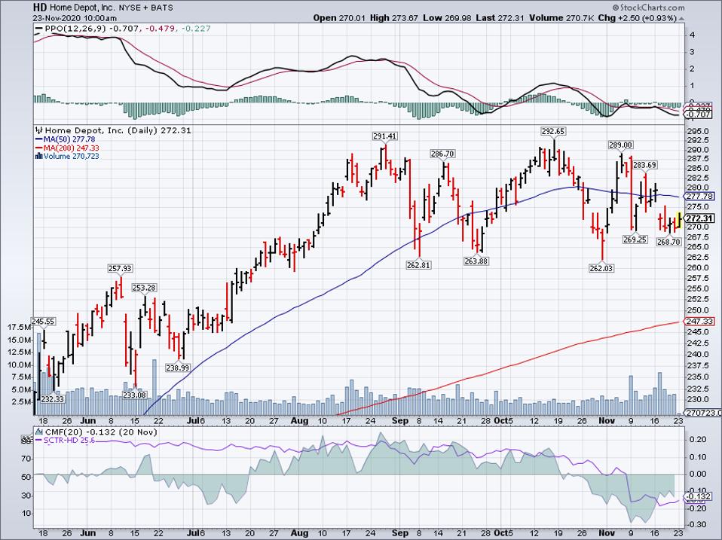The height and width of the screenshot is (540, 722).
Task: Select the MA(50) 277.78 legend entry
Action: coord(65,139)
